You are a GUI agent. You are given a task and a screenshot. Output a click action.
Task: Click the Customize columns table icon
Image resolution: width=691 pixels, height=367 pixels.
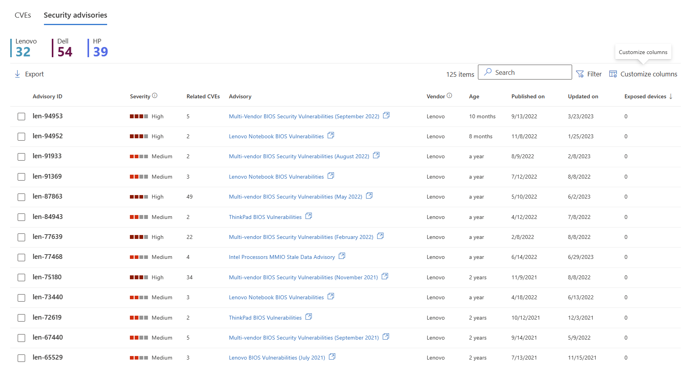coord(613,74)
